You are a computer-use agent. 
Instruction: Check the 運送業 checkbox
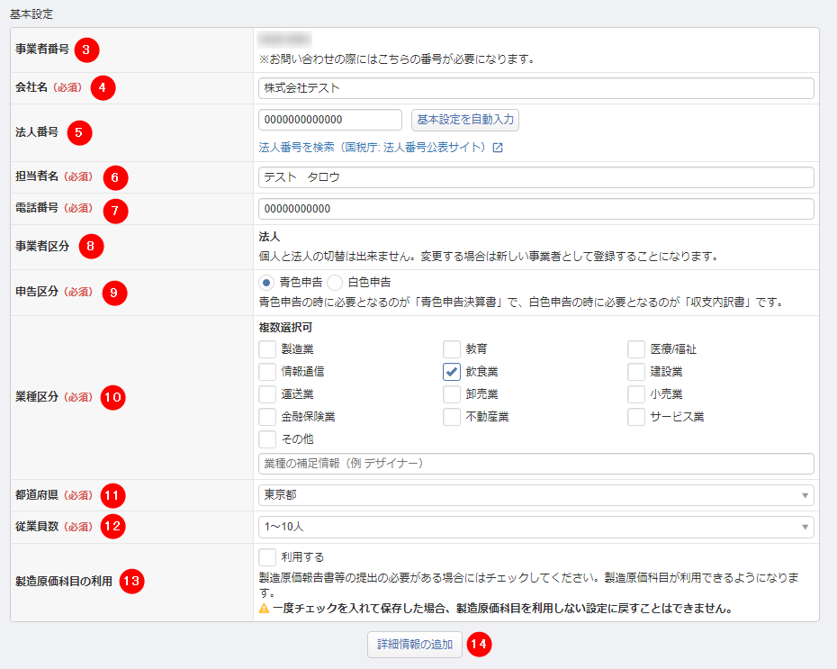[267, 394]
